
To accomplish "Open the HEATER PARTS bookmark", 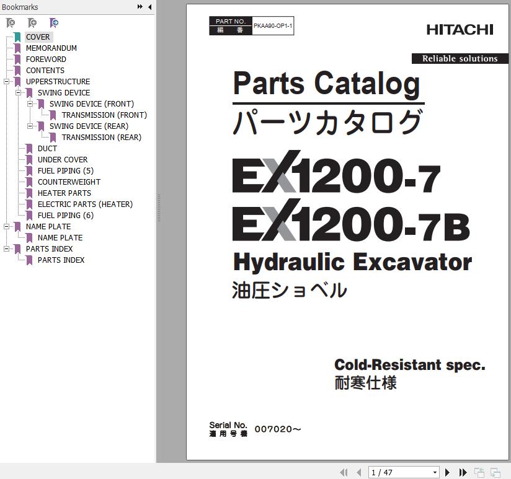I will 64,193.
